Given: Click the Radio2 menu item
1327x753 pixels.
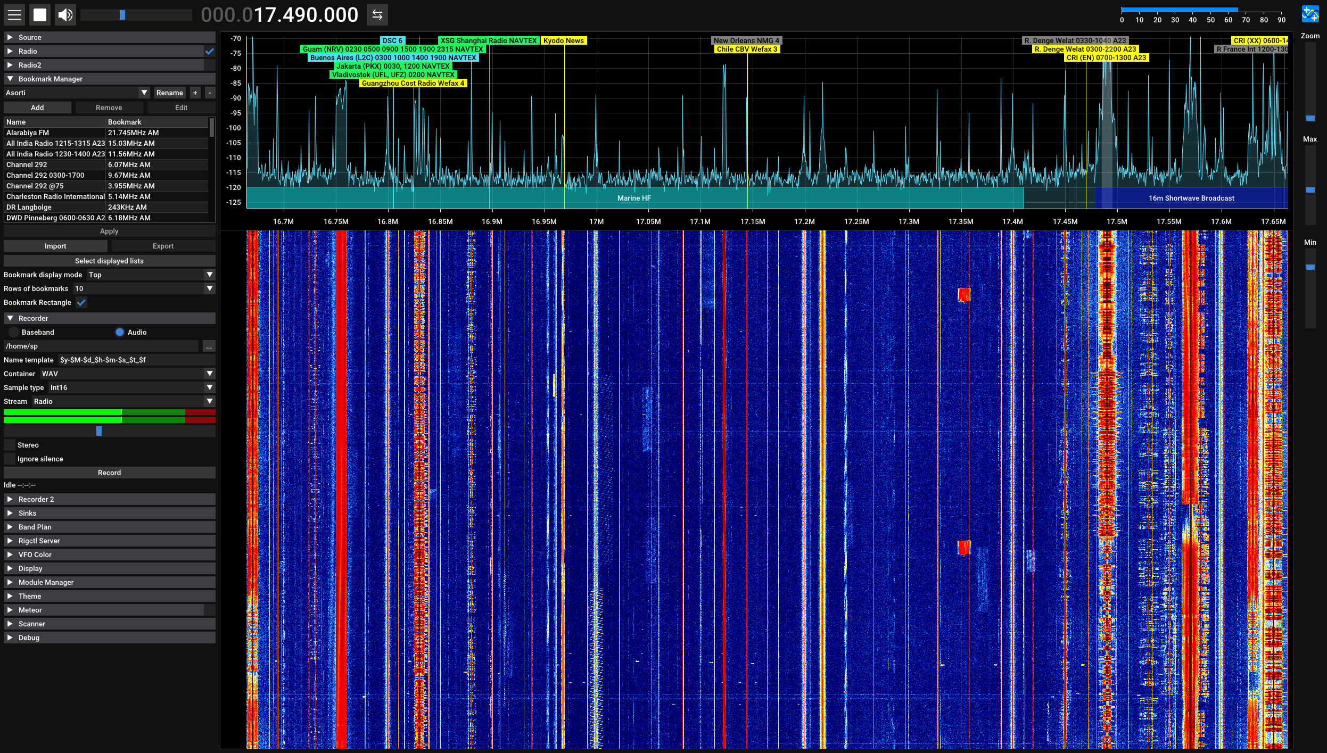Looking at the screenshot, I should 109,65.
